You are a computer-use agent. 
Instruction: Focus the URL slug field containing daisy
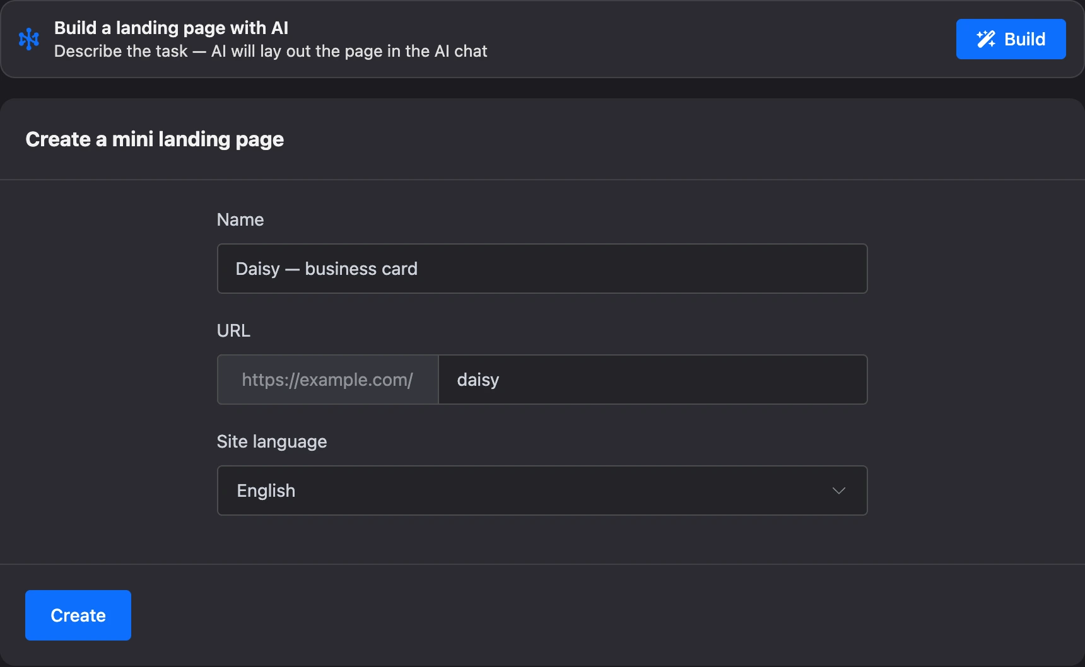pos(653,380)
